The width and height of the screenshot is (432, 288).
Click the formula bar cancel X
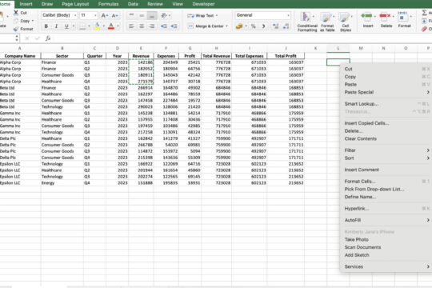(27, 38)
